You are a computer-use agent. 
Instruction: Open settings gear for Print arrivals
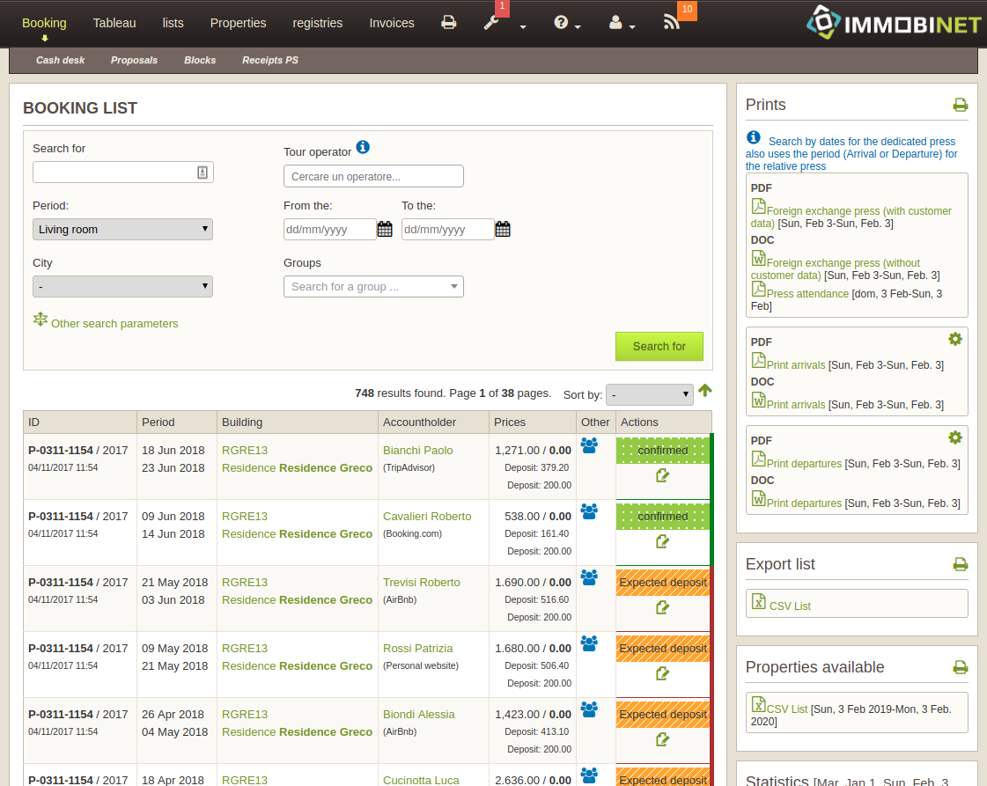[x=955, y=339]
